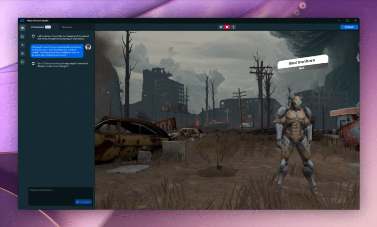Stop the preview with the red button
377x227 pixels.
click(227, 27)
